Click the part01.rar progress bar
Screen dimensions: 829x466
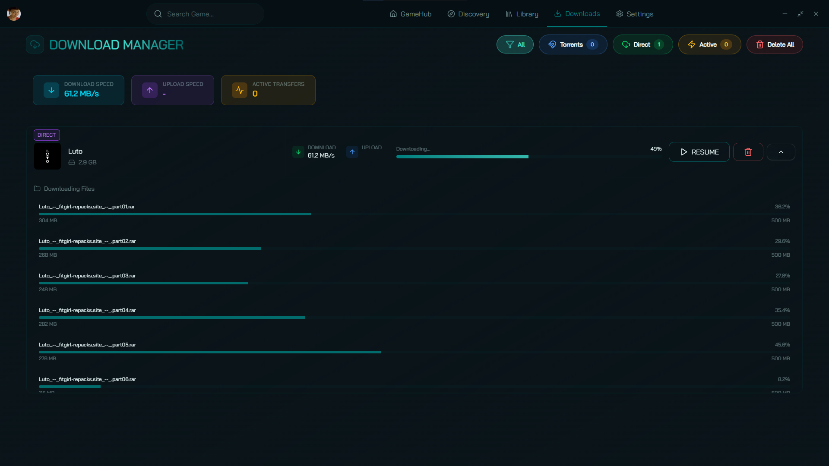(x=414, y=214)
